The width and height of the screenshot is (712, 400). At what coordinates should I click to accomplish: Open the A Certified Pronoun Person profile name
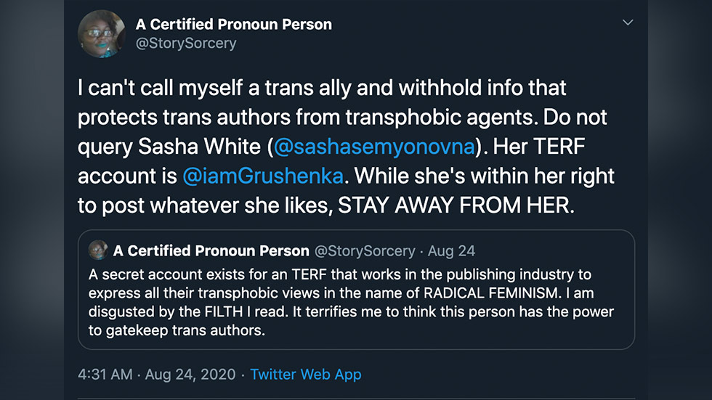point(233,24)
